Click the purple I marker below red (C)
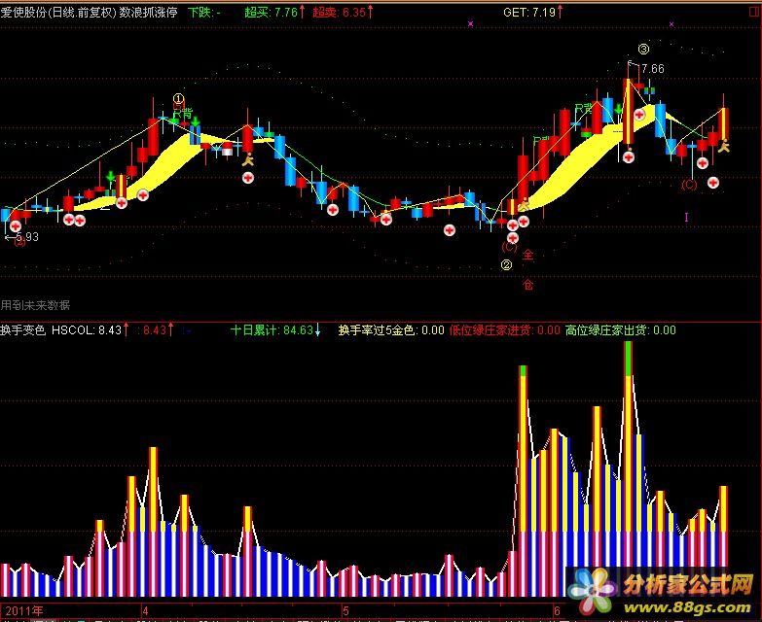Screen dimensions: 762x622 pos(686,217)
